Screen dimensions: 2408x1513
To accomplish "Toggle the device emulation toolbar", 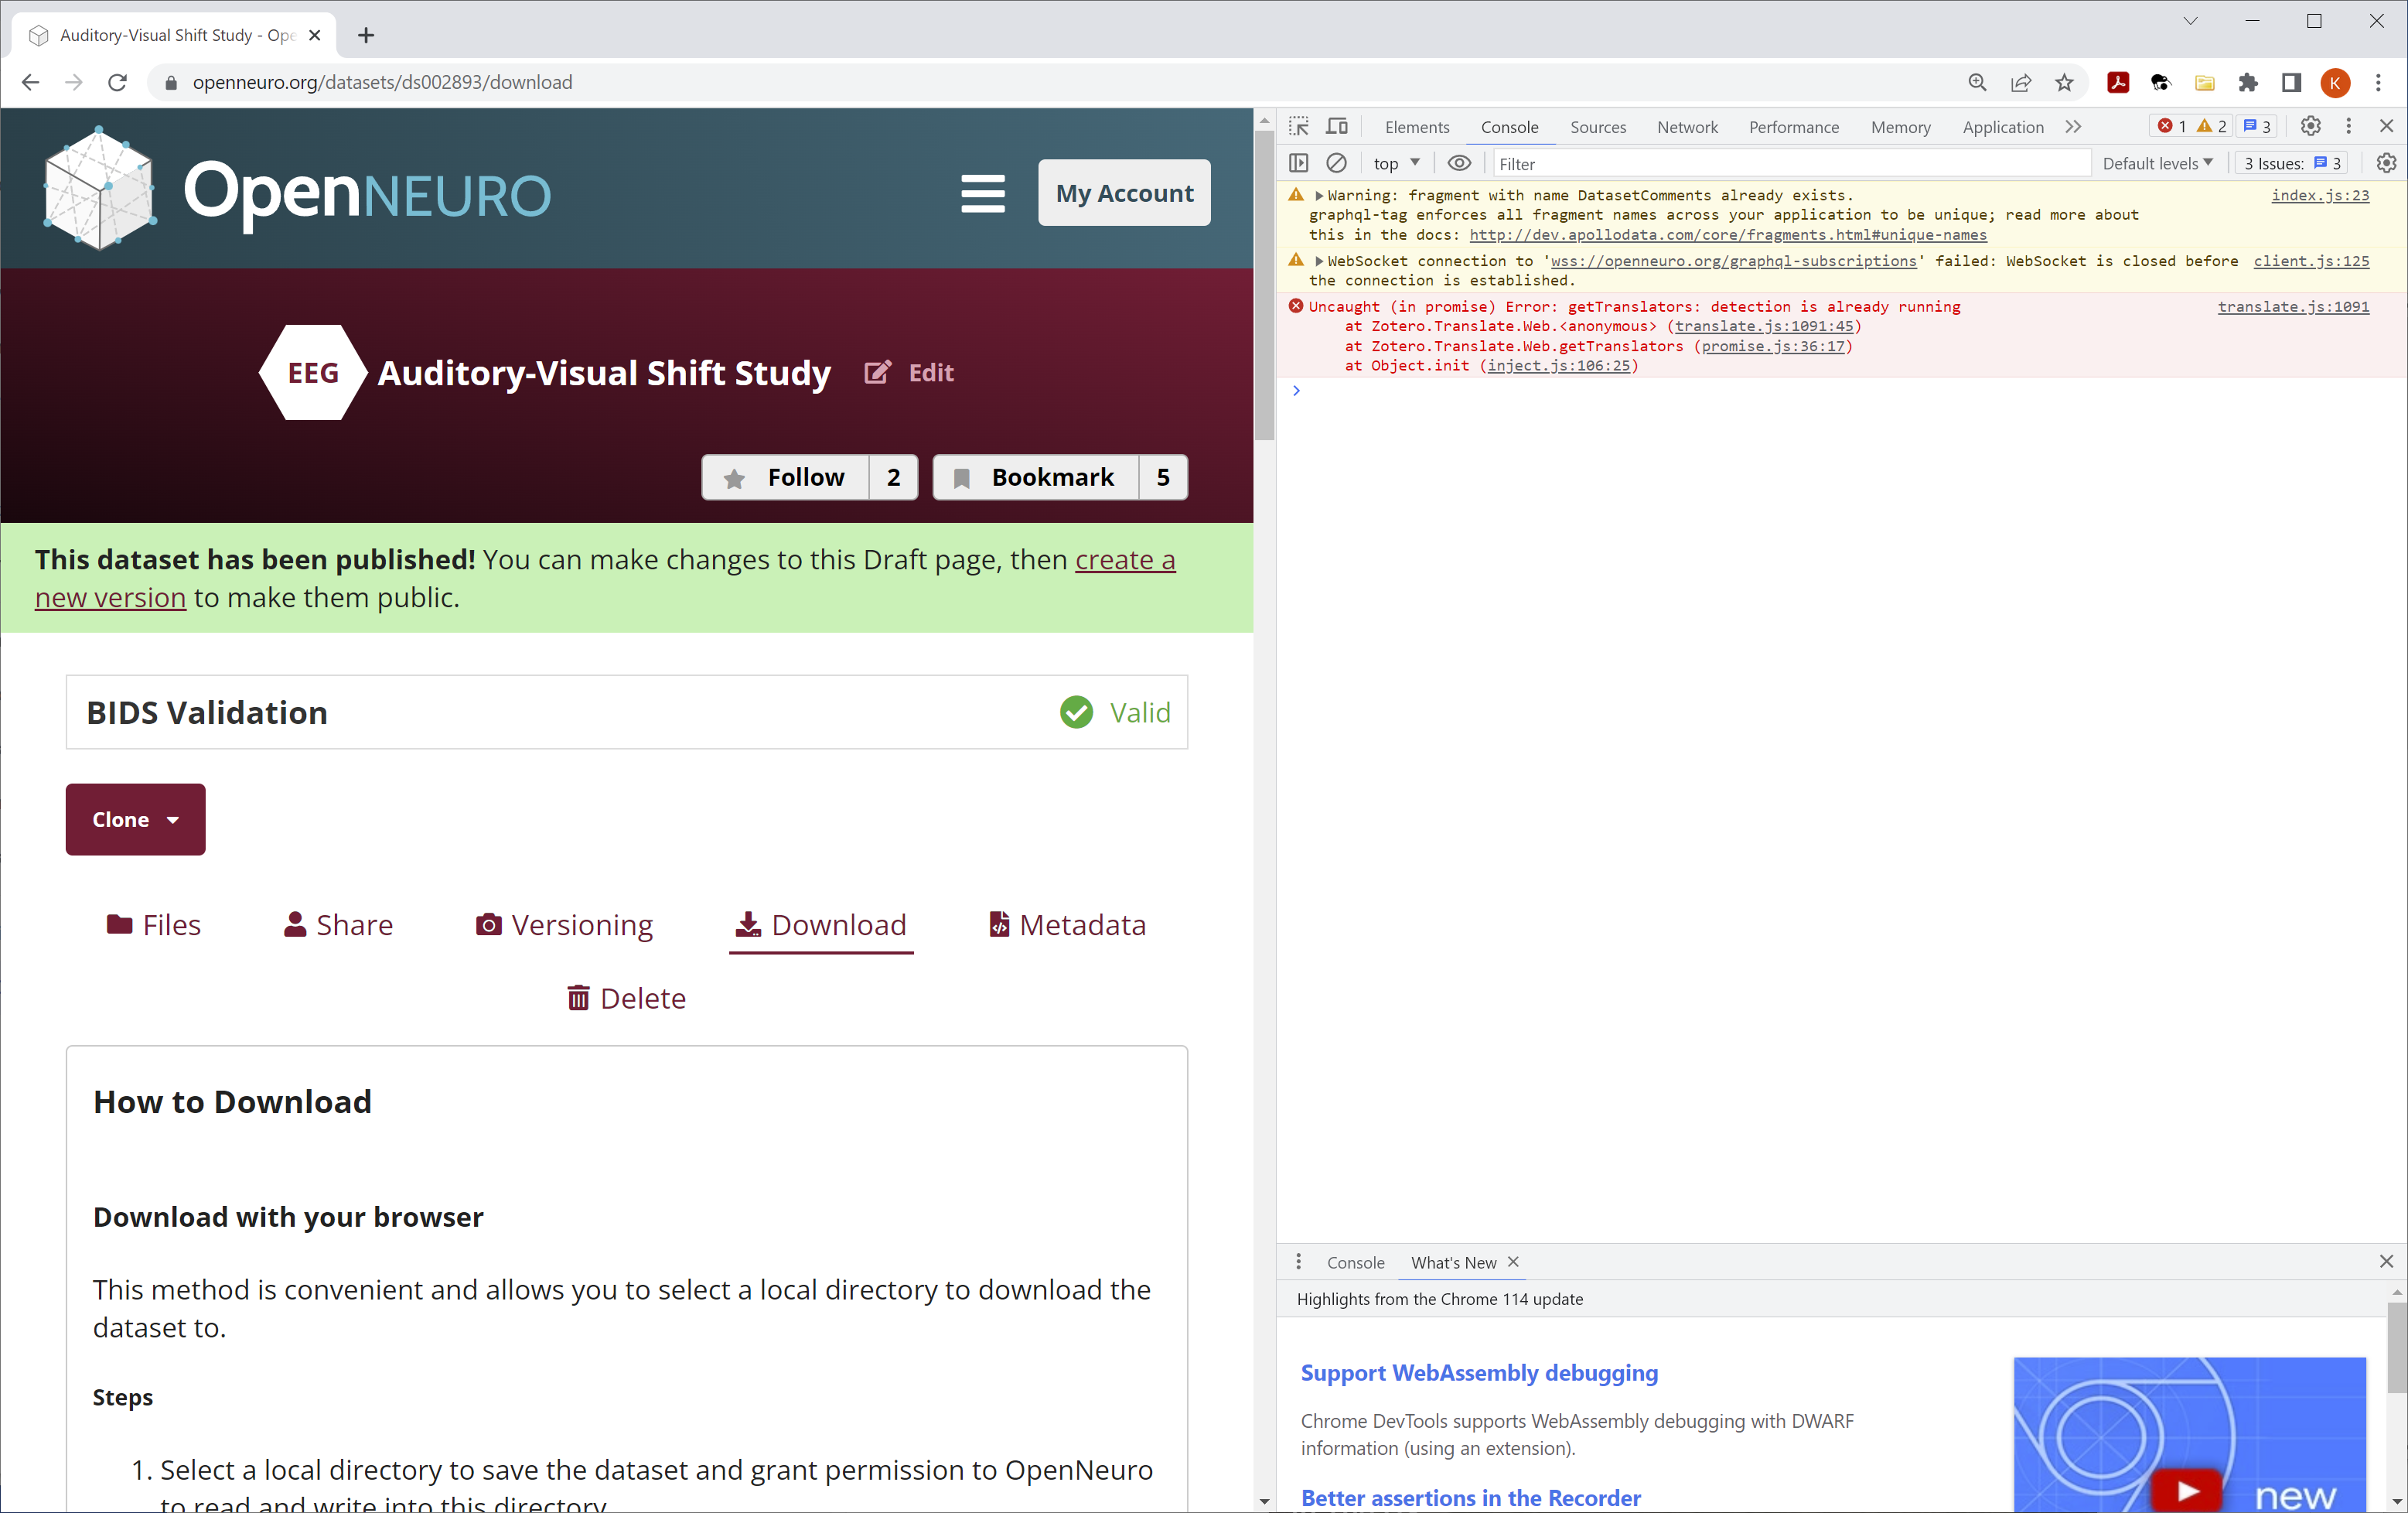I will (1337, 126).
